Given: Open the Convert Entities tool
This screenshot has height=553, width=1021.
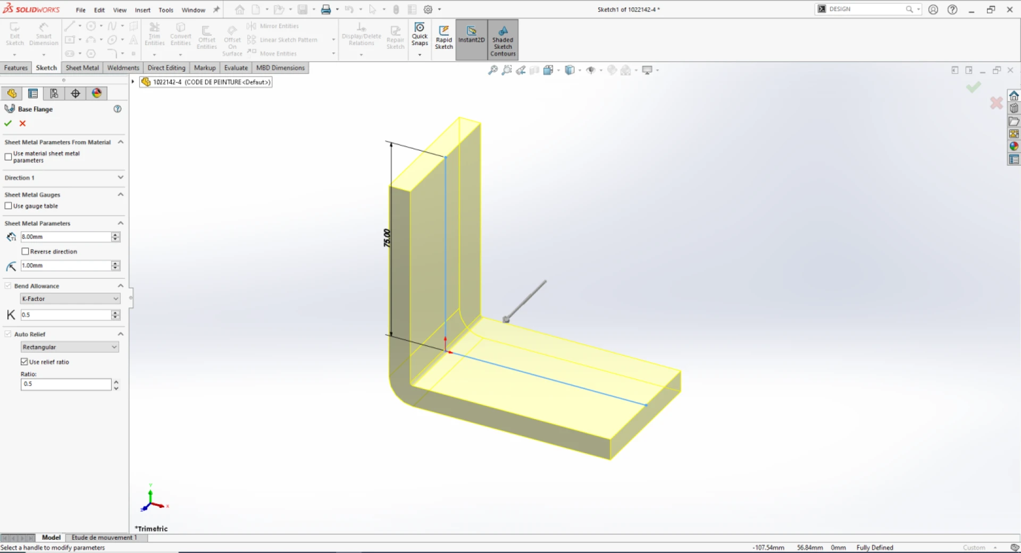Looking at the screenshot, I should pyautogui.click(x=180, y=33).
